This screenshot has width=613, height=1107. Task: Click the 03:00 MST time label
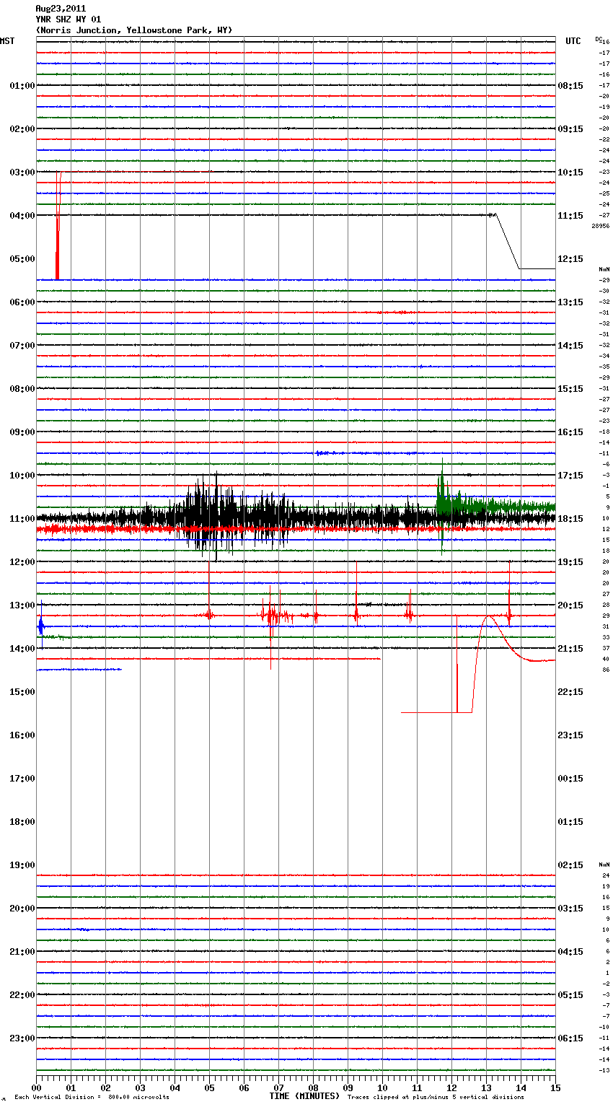coord(22,172)
